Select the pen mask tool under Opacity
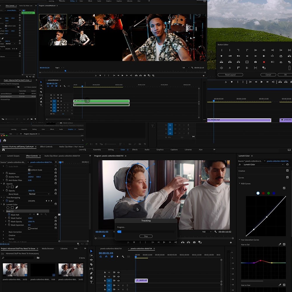Image resolution: width=292 pixels, height=292 pixels. click(x=17, y=187)
